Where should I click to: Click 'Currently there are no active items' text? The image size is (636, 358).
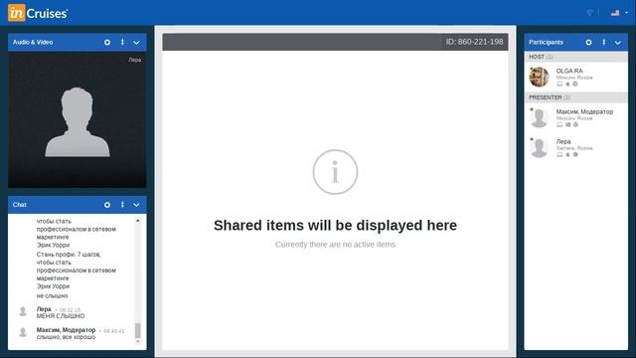point(335,245)
